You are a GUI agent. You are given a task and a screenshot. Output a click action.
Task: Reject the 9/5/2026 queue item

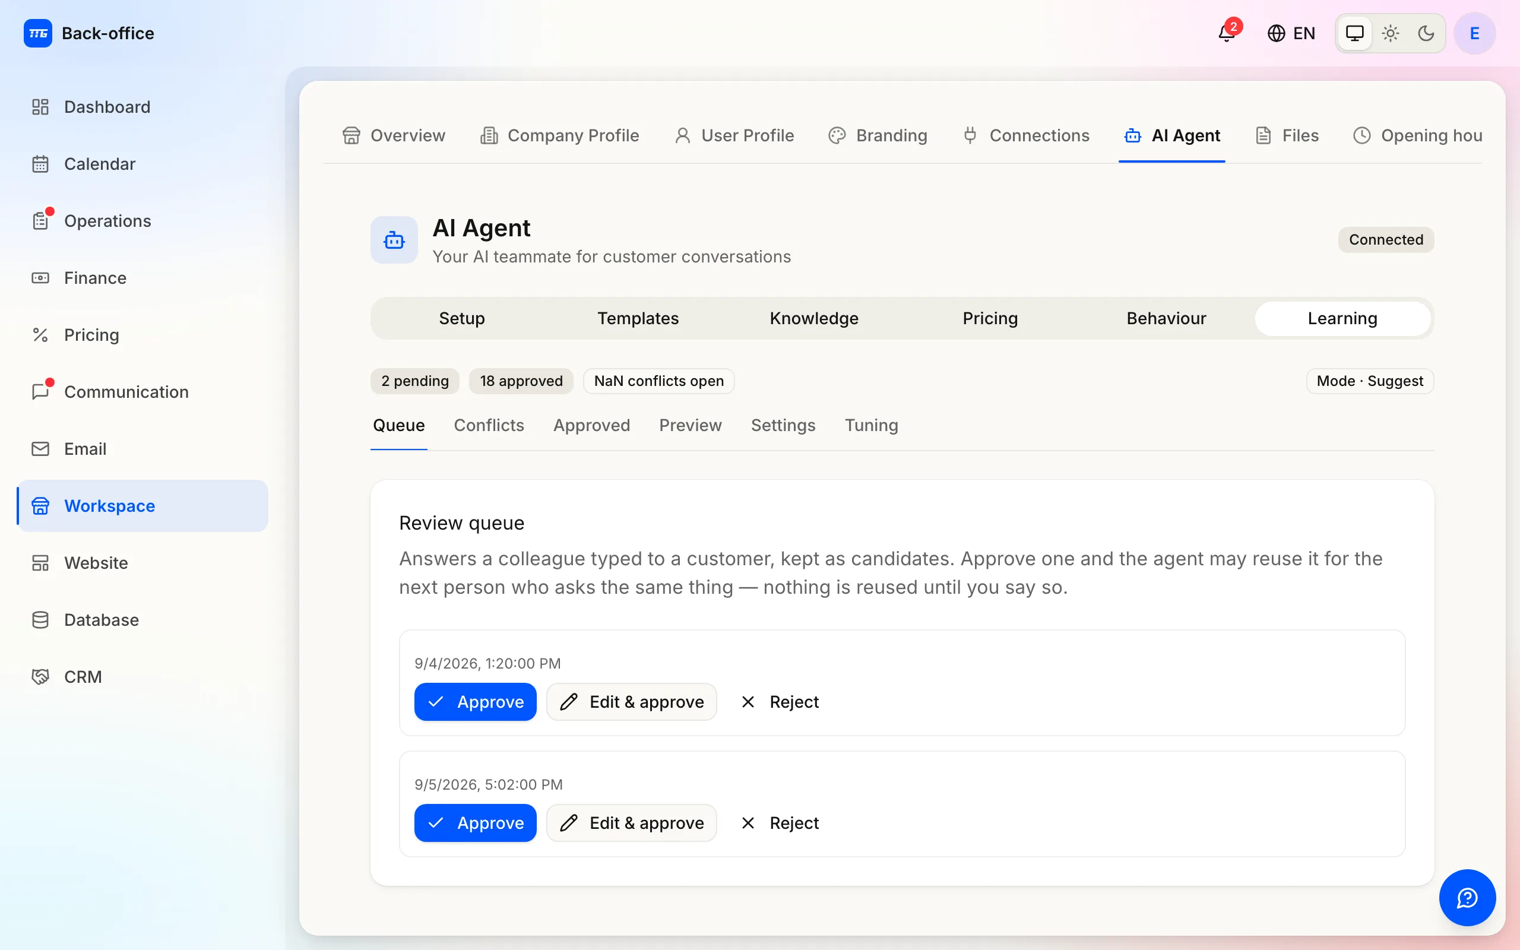point(781,823)
